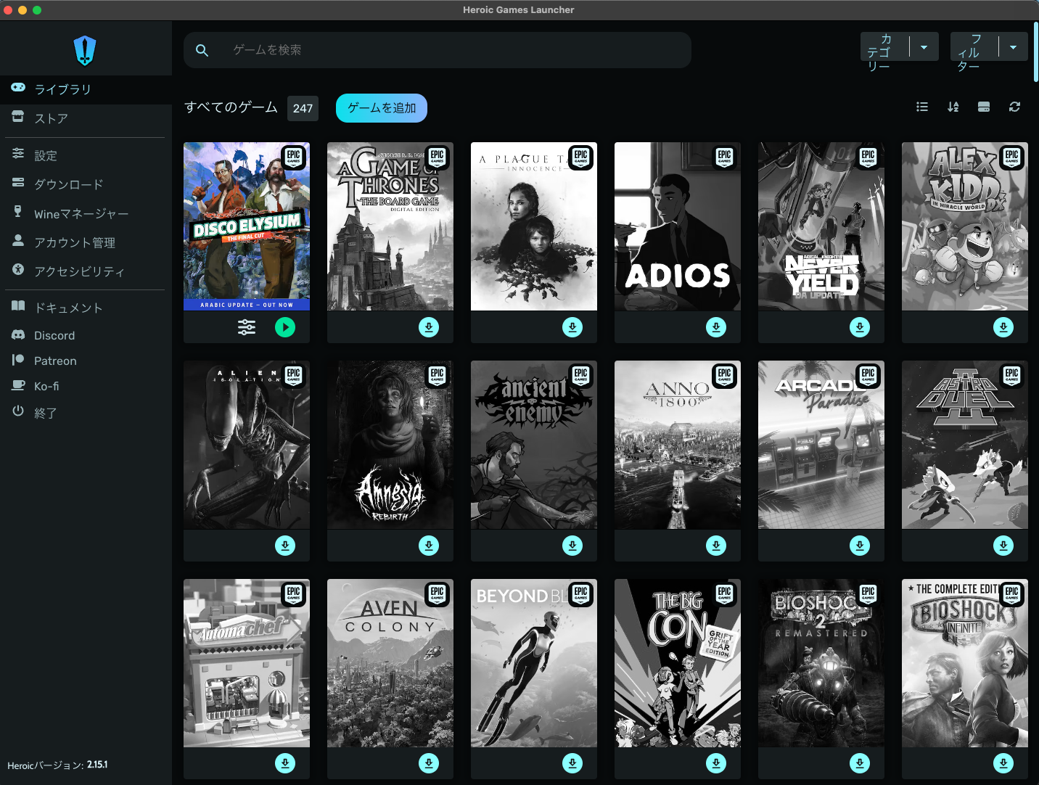Download Alien Isolation
Viewport: 1039px width, 785px height.
tap(285, 546)
